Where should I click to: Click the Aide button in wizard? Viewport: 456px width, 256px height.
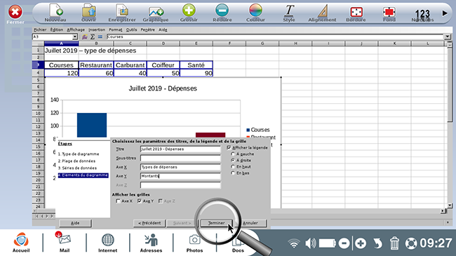(x=75, y=223)
